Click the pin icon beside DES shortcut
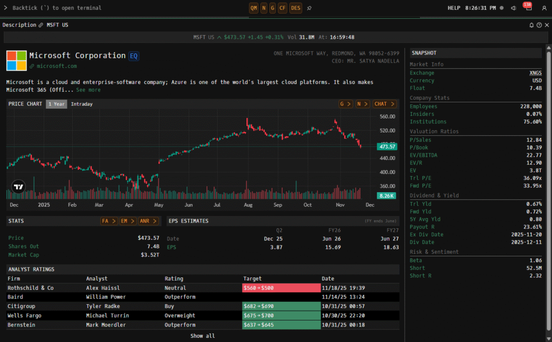This screenshot has height=342, width=552. 309,8
